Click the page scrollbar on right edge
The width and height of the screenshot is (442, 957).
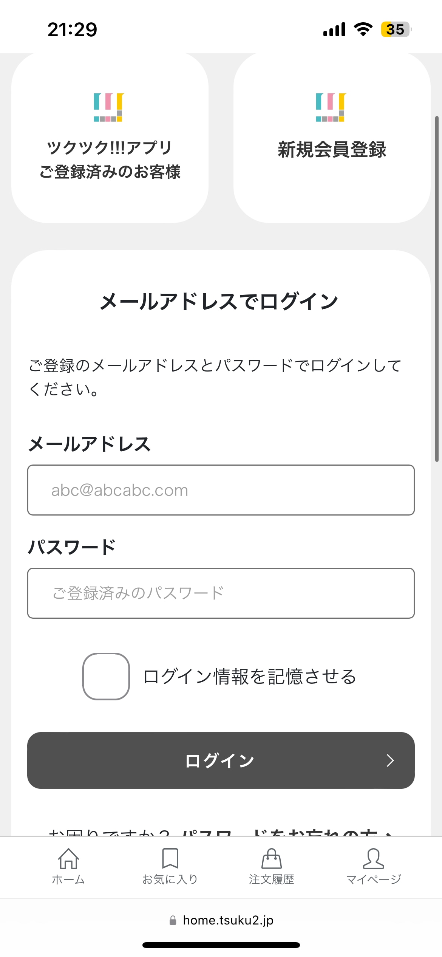pyautogui.click(x=437, y=289)
